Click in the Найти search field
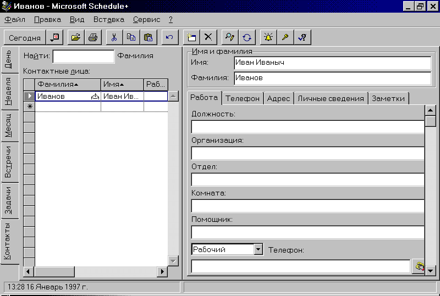The width and height of the screenshot is (440, 296). pyautogui.click(x=84, y=57)
